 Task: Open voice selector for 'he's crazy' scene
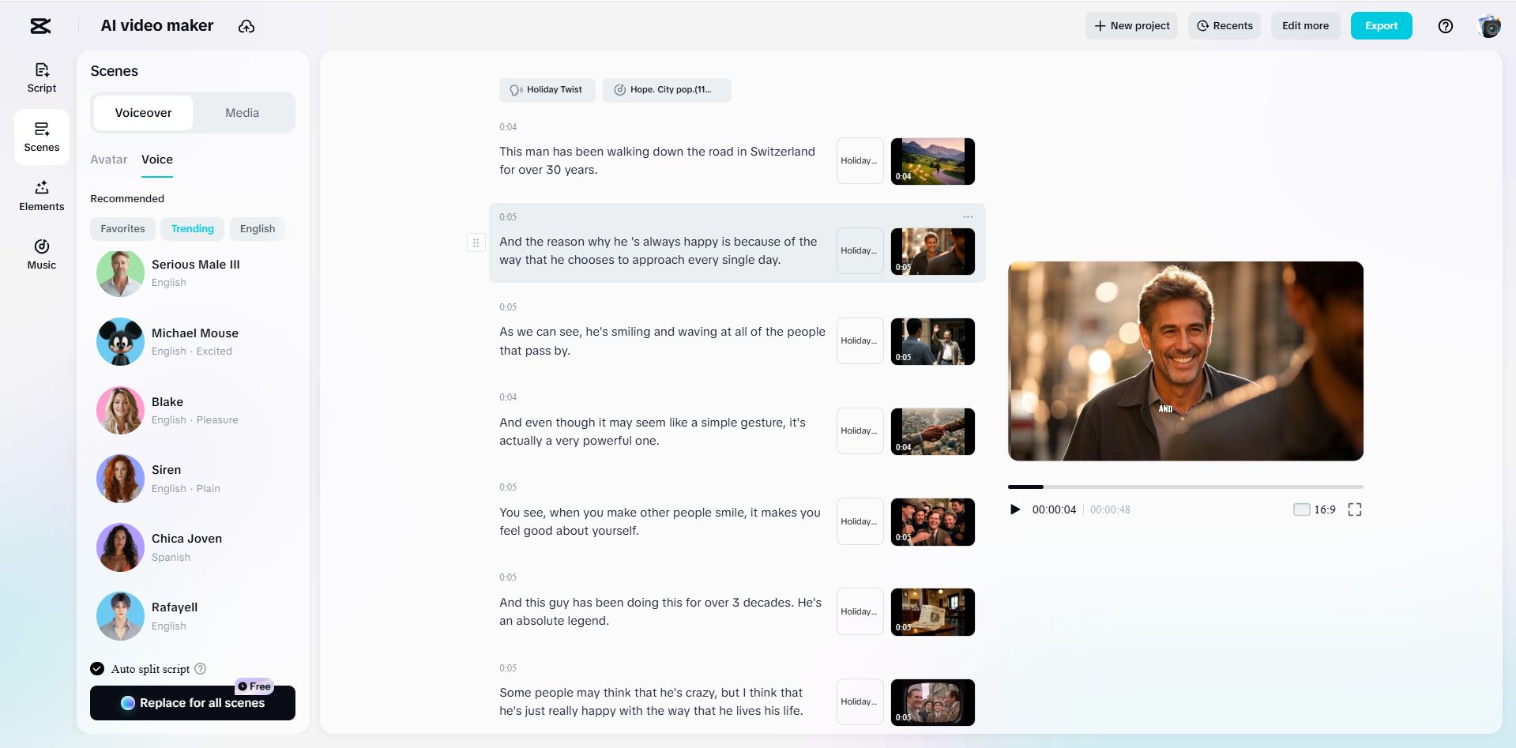point(860,702)
